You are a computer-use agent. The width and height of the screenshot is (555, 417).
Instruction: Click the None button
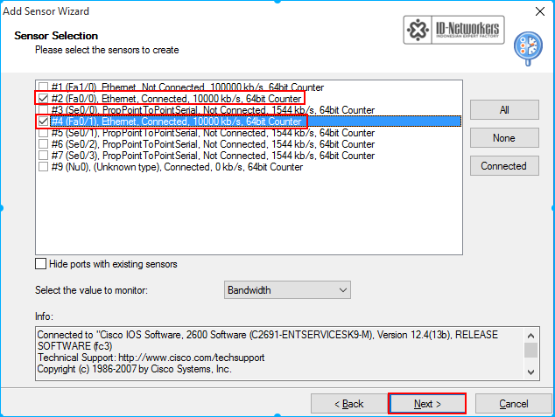(504, 138)
